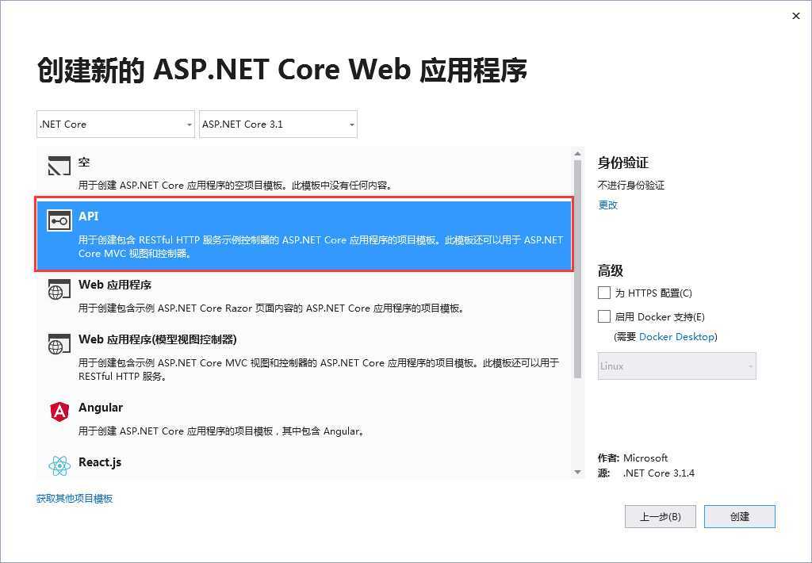Click the template list scrollbar thumb
The image size is (812, 563).
tap(577, 270)
